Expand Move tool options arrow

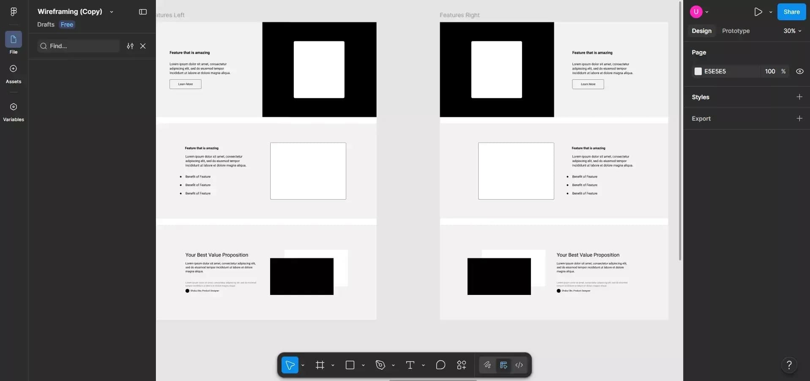click(303, 365)
